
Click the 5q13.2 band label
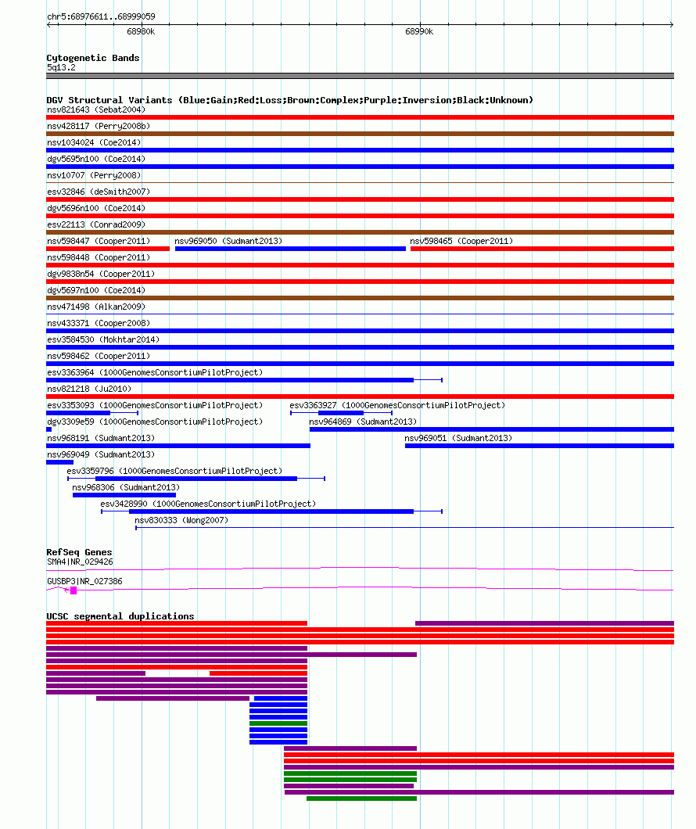[x=61, y=68]
